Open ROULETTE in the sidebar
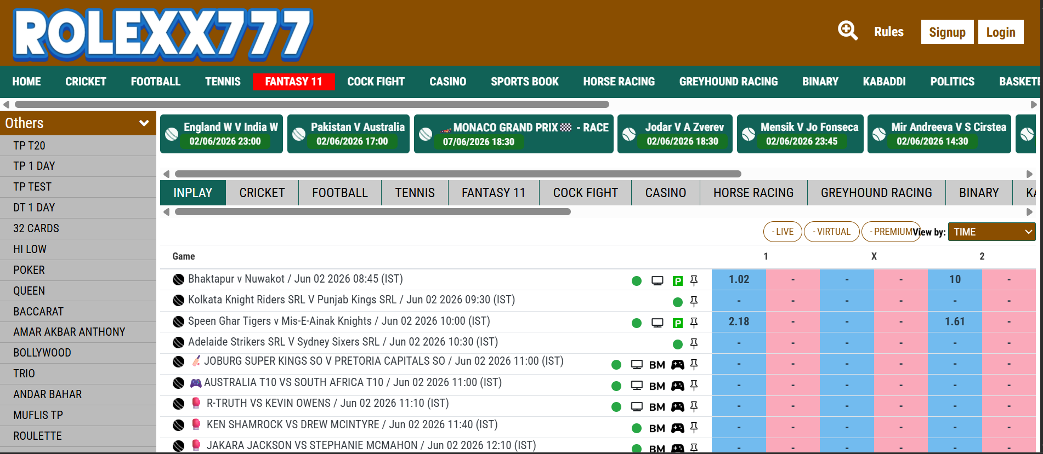Screen dimensions: 1043x454 [78, 436]
